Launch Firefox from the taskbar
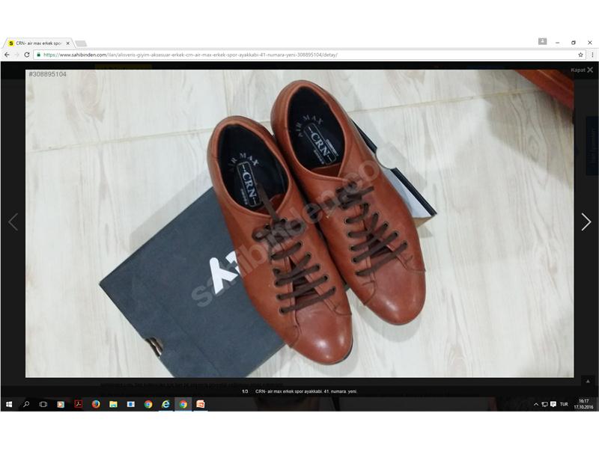This screenshot has height=449, width=599. (96, 404)
